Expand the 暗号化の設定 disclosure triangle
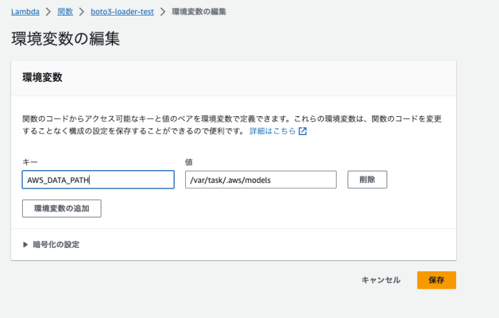 (25, 245)
